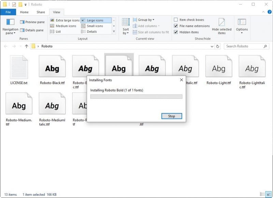Select the Roboto-Black.ttf font file

[x=52, y=70]
